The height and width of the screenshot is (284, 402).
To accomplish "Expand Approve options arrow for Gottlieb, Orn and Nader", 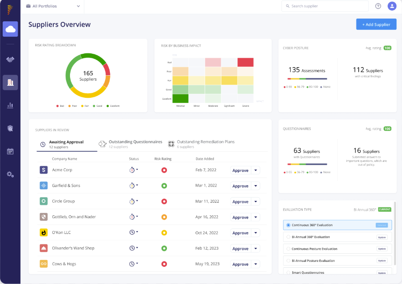I will click(x=255, y=217).
